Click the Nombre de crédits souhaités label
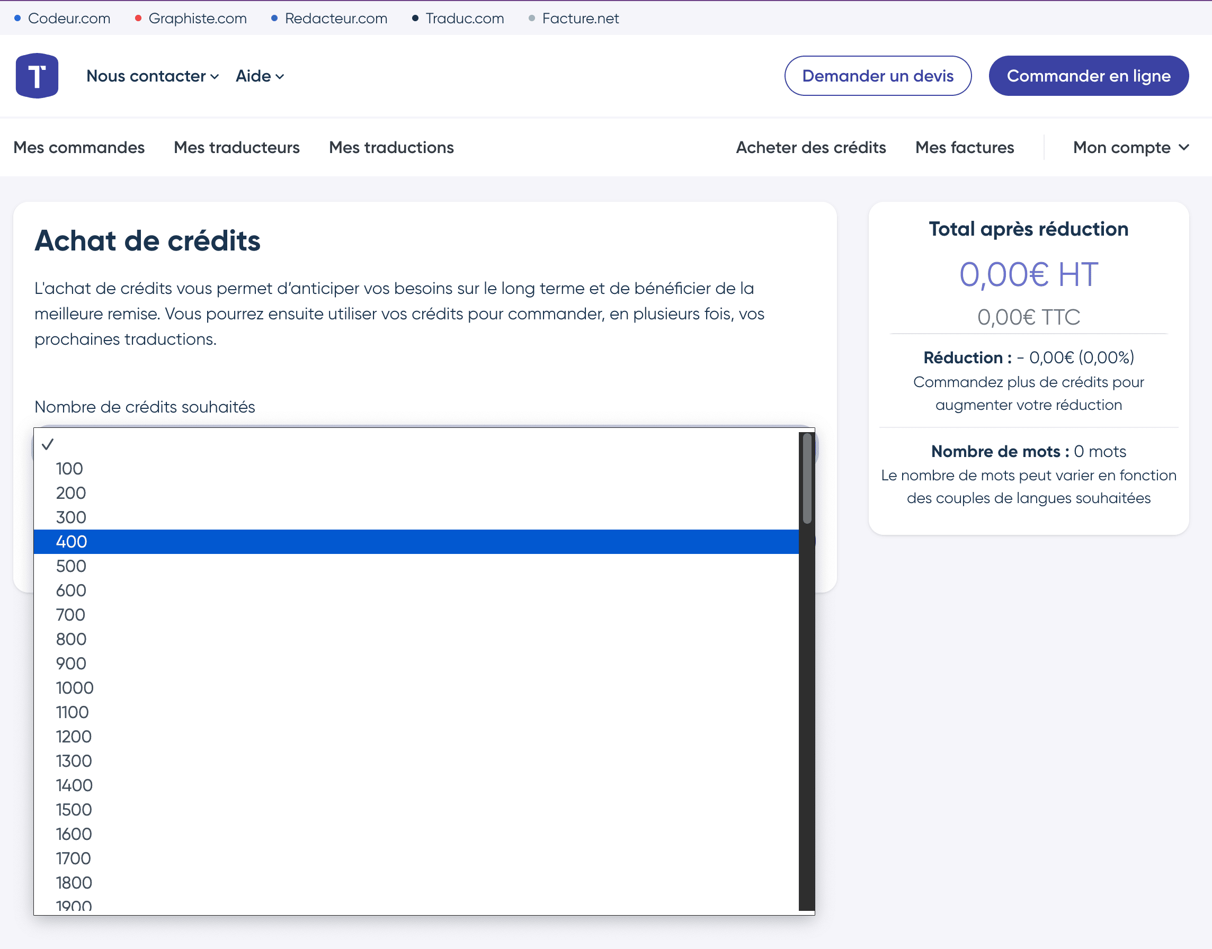This screenshot has width=1212, height=949. (x=145, y=407)
